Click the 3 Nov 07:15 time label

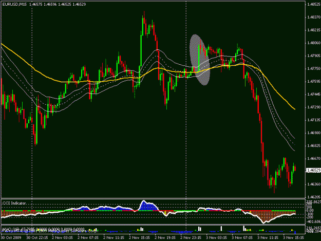(242, 238)
